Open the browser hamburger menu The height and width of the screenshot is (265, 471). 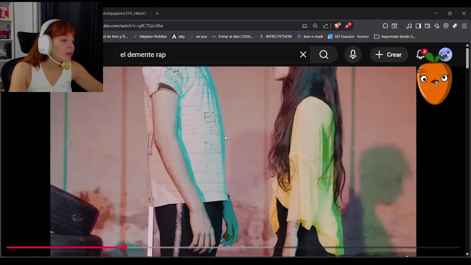464,26
